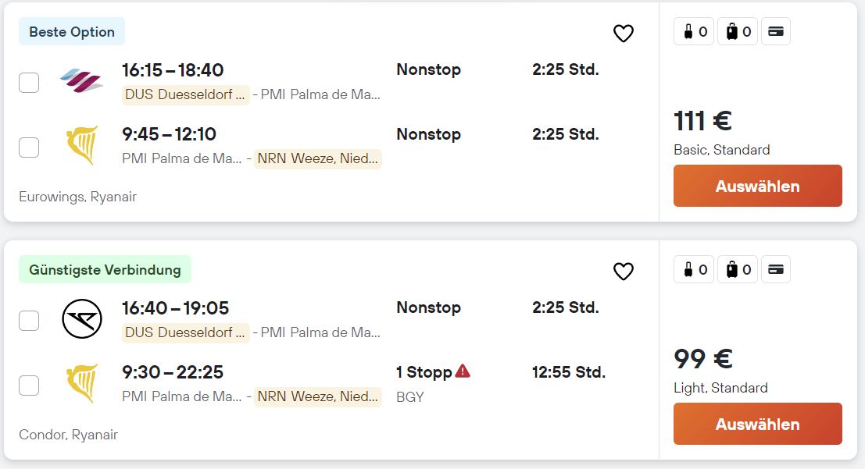Image resolution: width=865 pixels, height=469 pixels.
Task: Click cabin bag icon on 111 € offer
Action: [694, 31]
